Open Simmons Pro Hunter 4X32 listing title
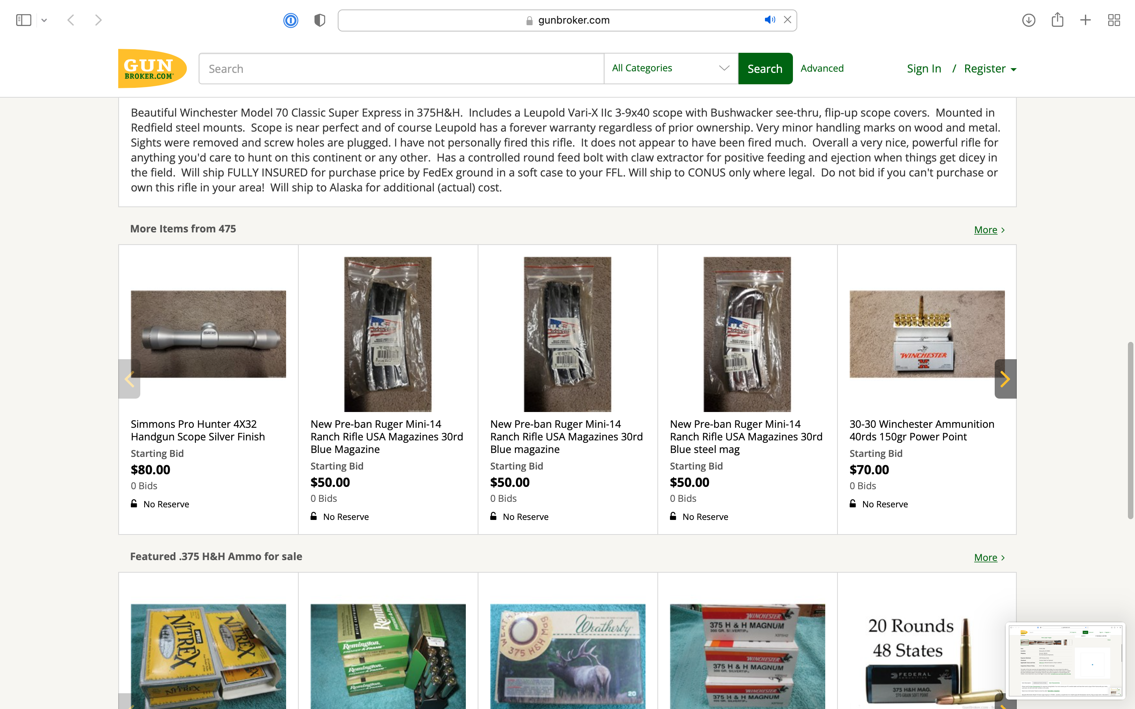Screen dimensions: 1135x709 [x=198, y=430]
